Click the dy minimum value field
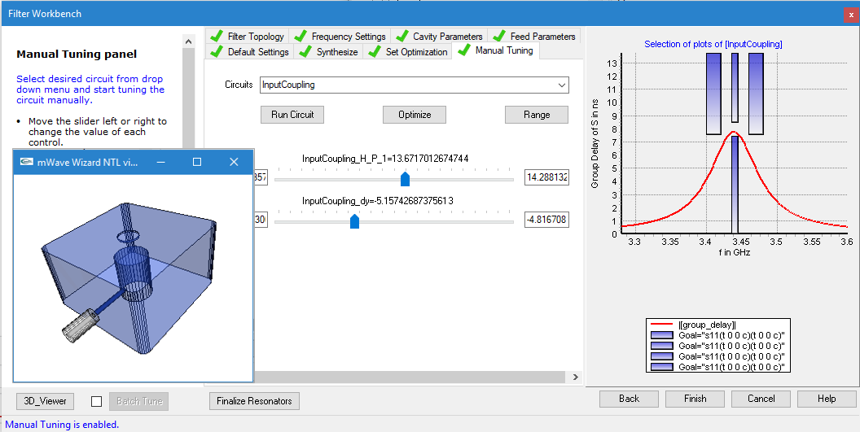 261,220
